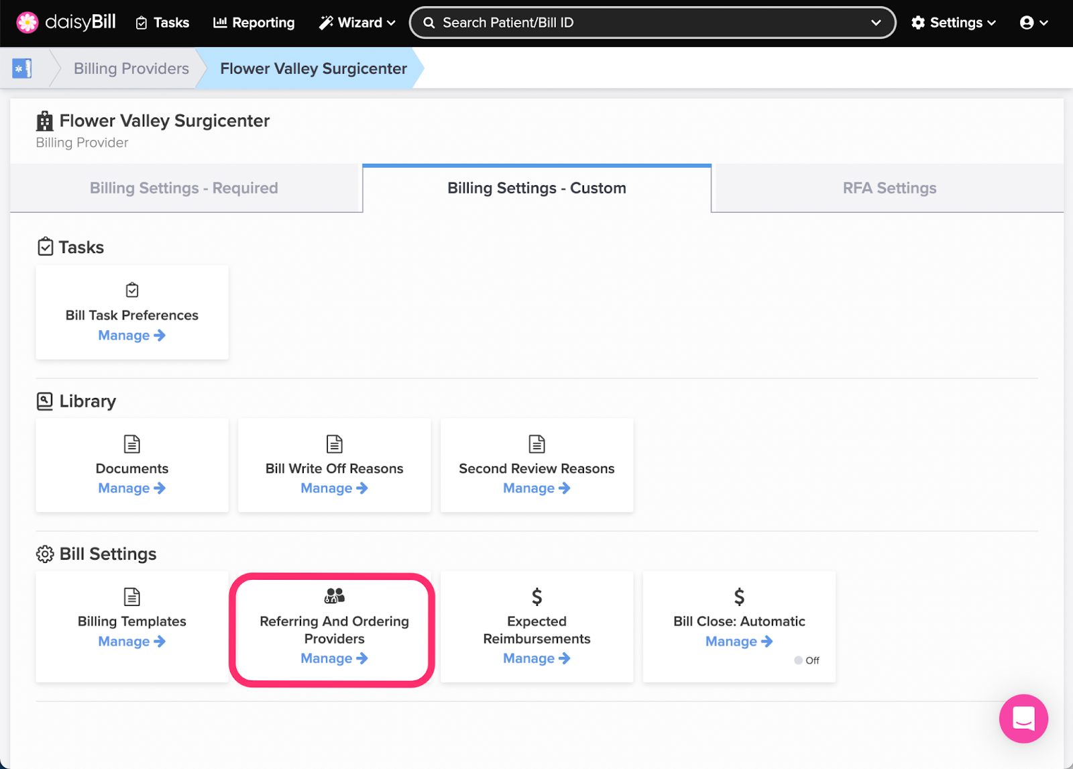
Task: Switch to RFA Settings tab
Action: [x=889, y=189]
